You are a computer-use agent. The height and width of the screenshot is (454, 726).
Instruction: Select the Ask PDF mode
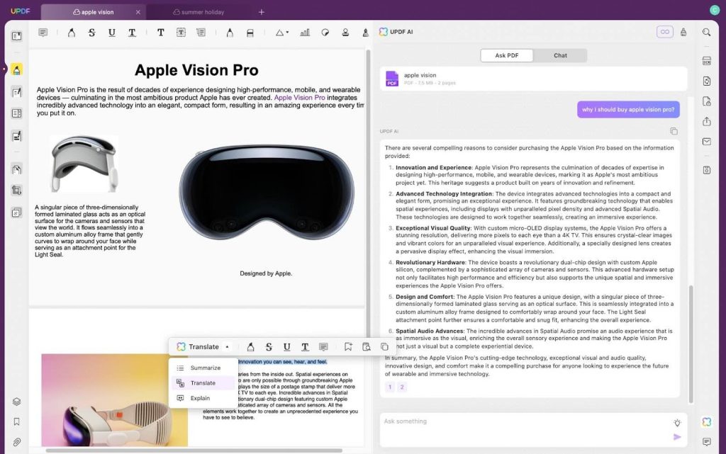(506, 55)
